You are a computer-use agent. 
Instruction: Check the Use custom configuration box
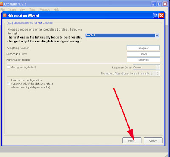(8, 84)
